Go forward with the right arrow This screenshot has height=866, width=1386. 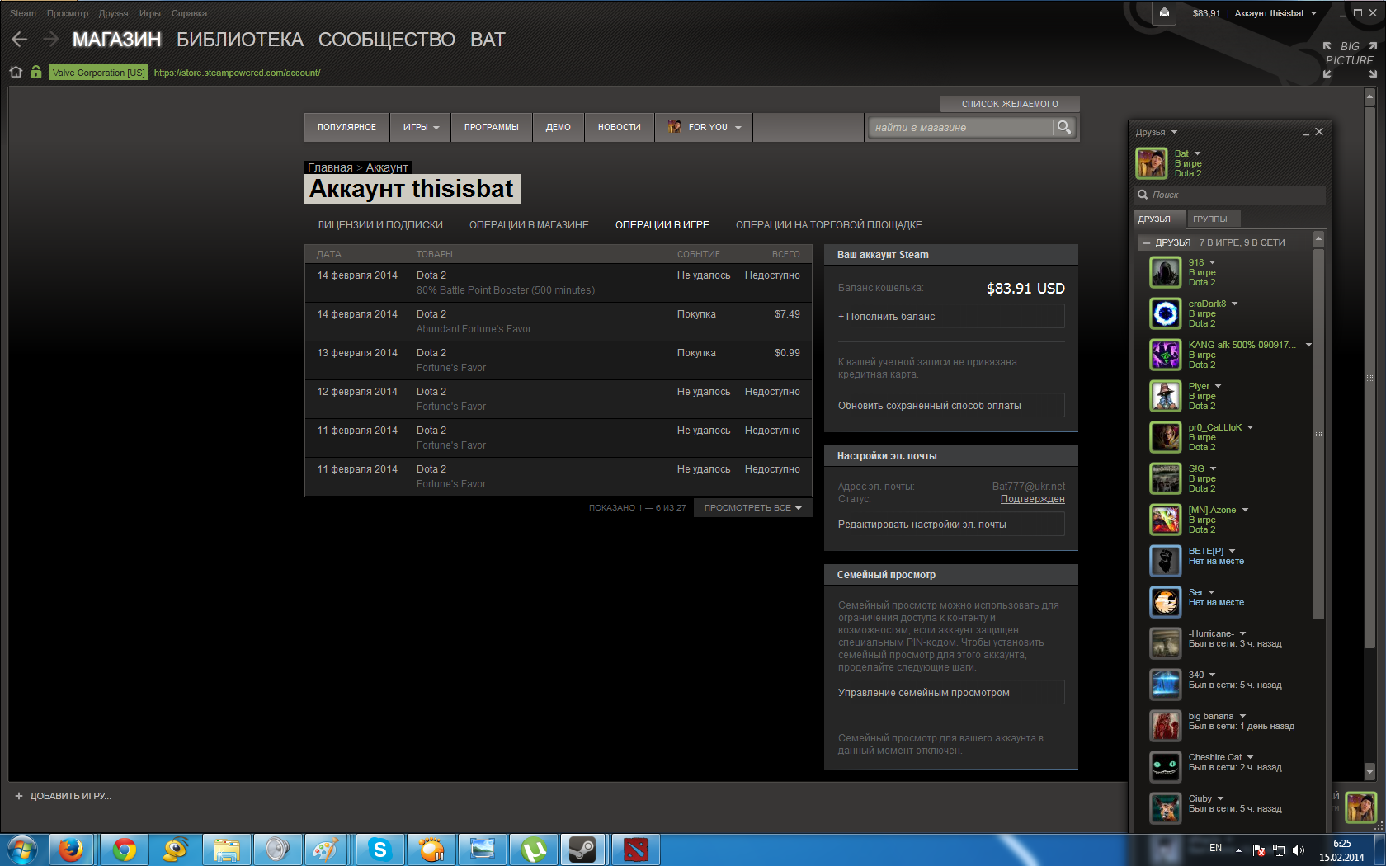coord(50,39)
